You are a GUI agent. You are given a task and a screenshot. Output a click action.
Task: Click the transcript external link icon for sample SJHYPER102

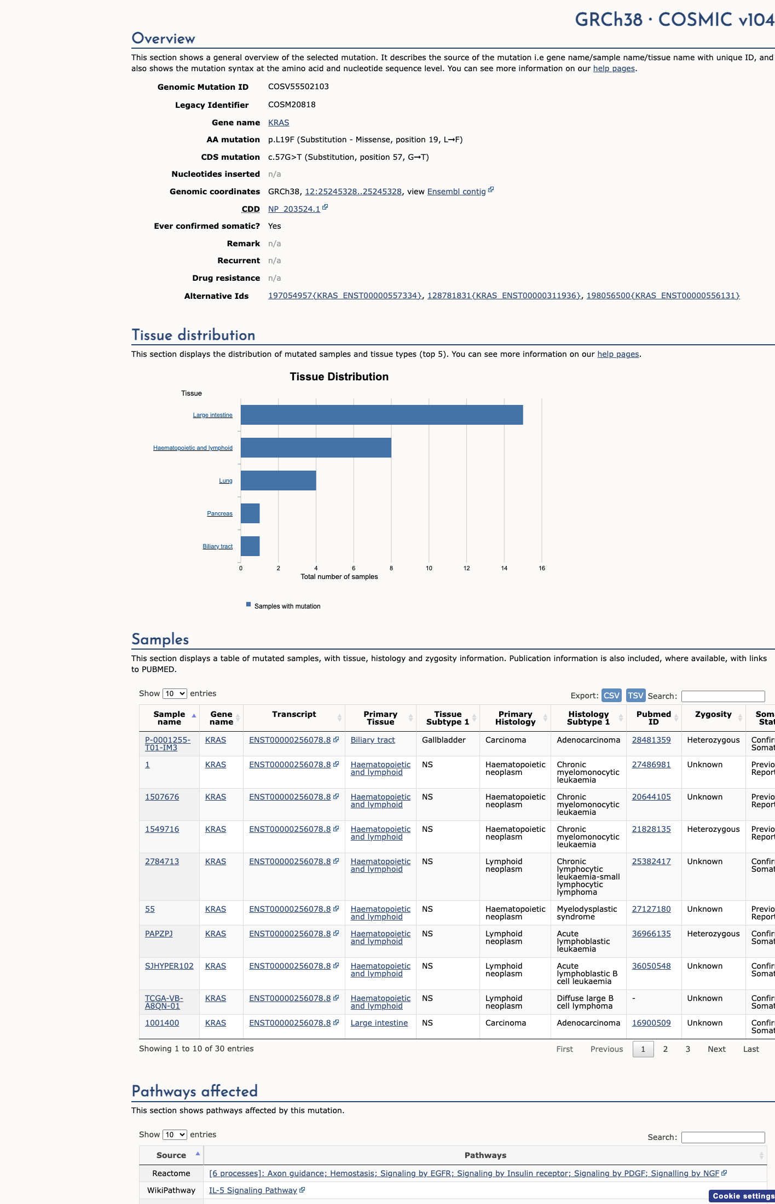pyautogui.click(x=336, y=965)
